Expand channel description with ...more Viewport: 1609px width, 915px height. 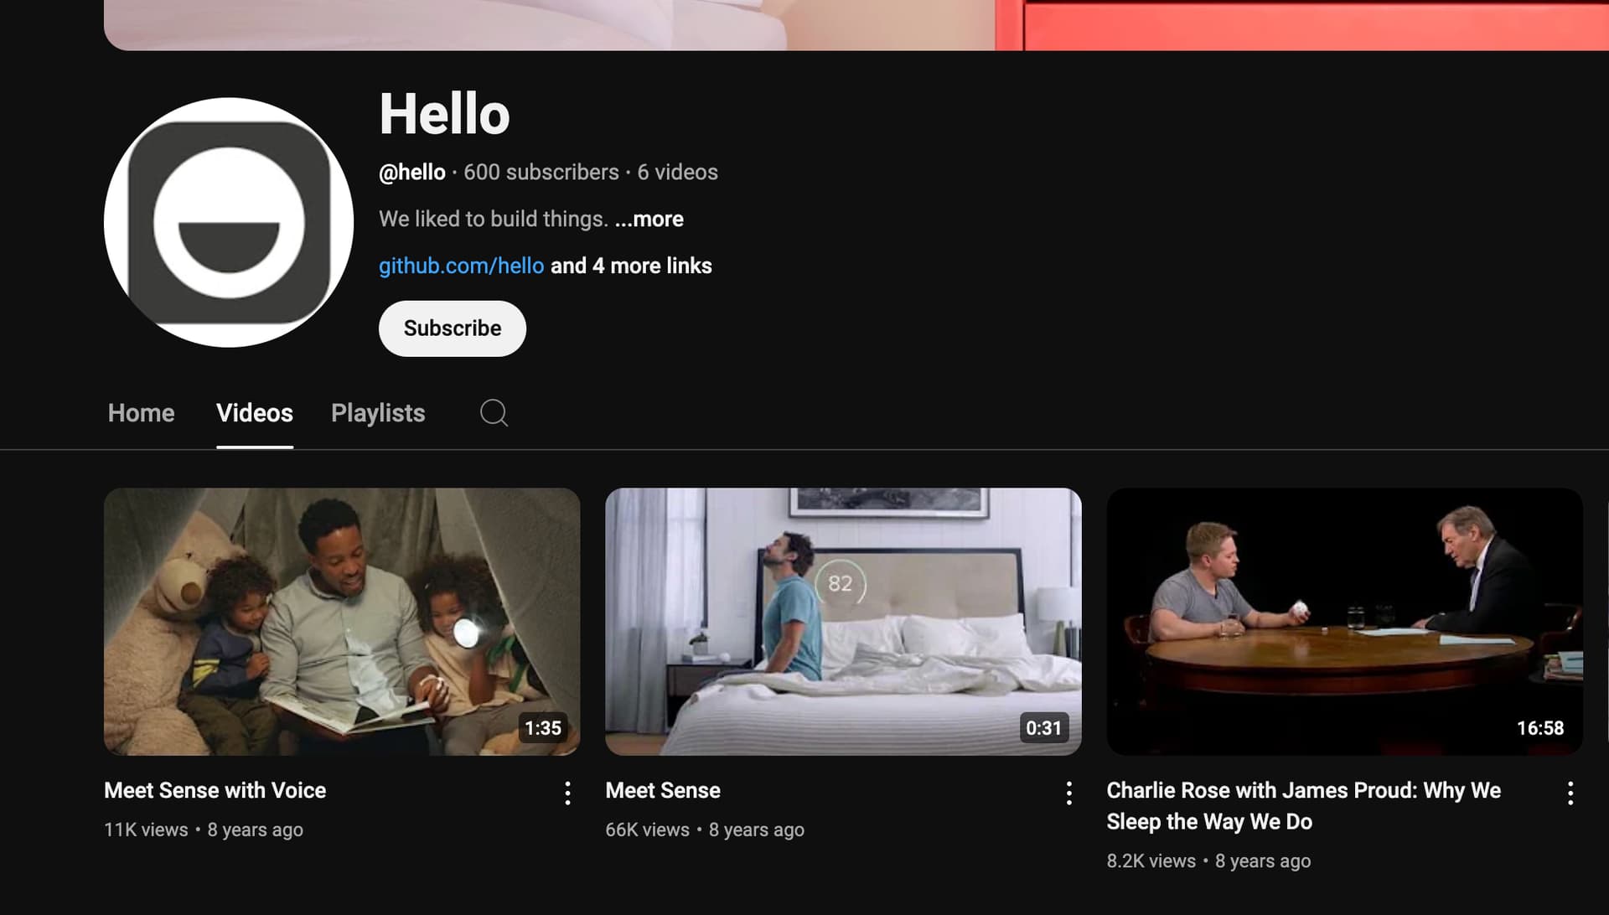649,220
